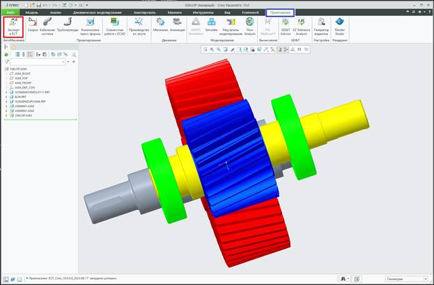Viewport: 434px width, 285px height.
Task: Open the Mechanism (Механизм) application
Action: tap(160, 26)
